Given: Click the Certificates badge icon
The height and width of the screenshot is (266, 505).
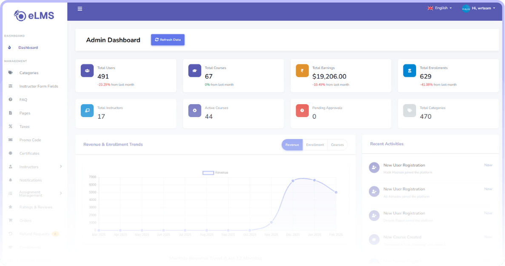Looking at the screenshot, I should (10, 153).
